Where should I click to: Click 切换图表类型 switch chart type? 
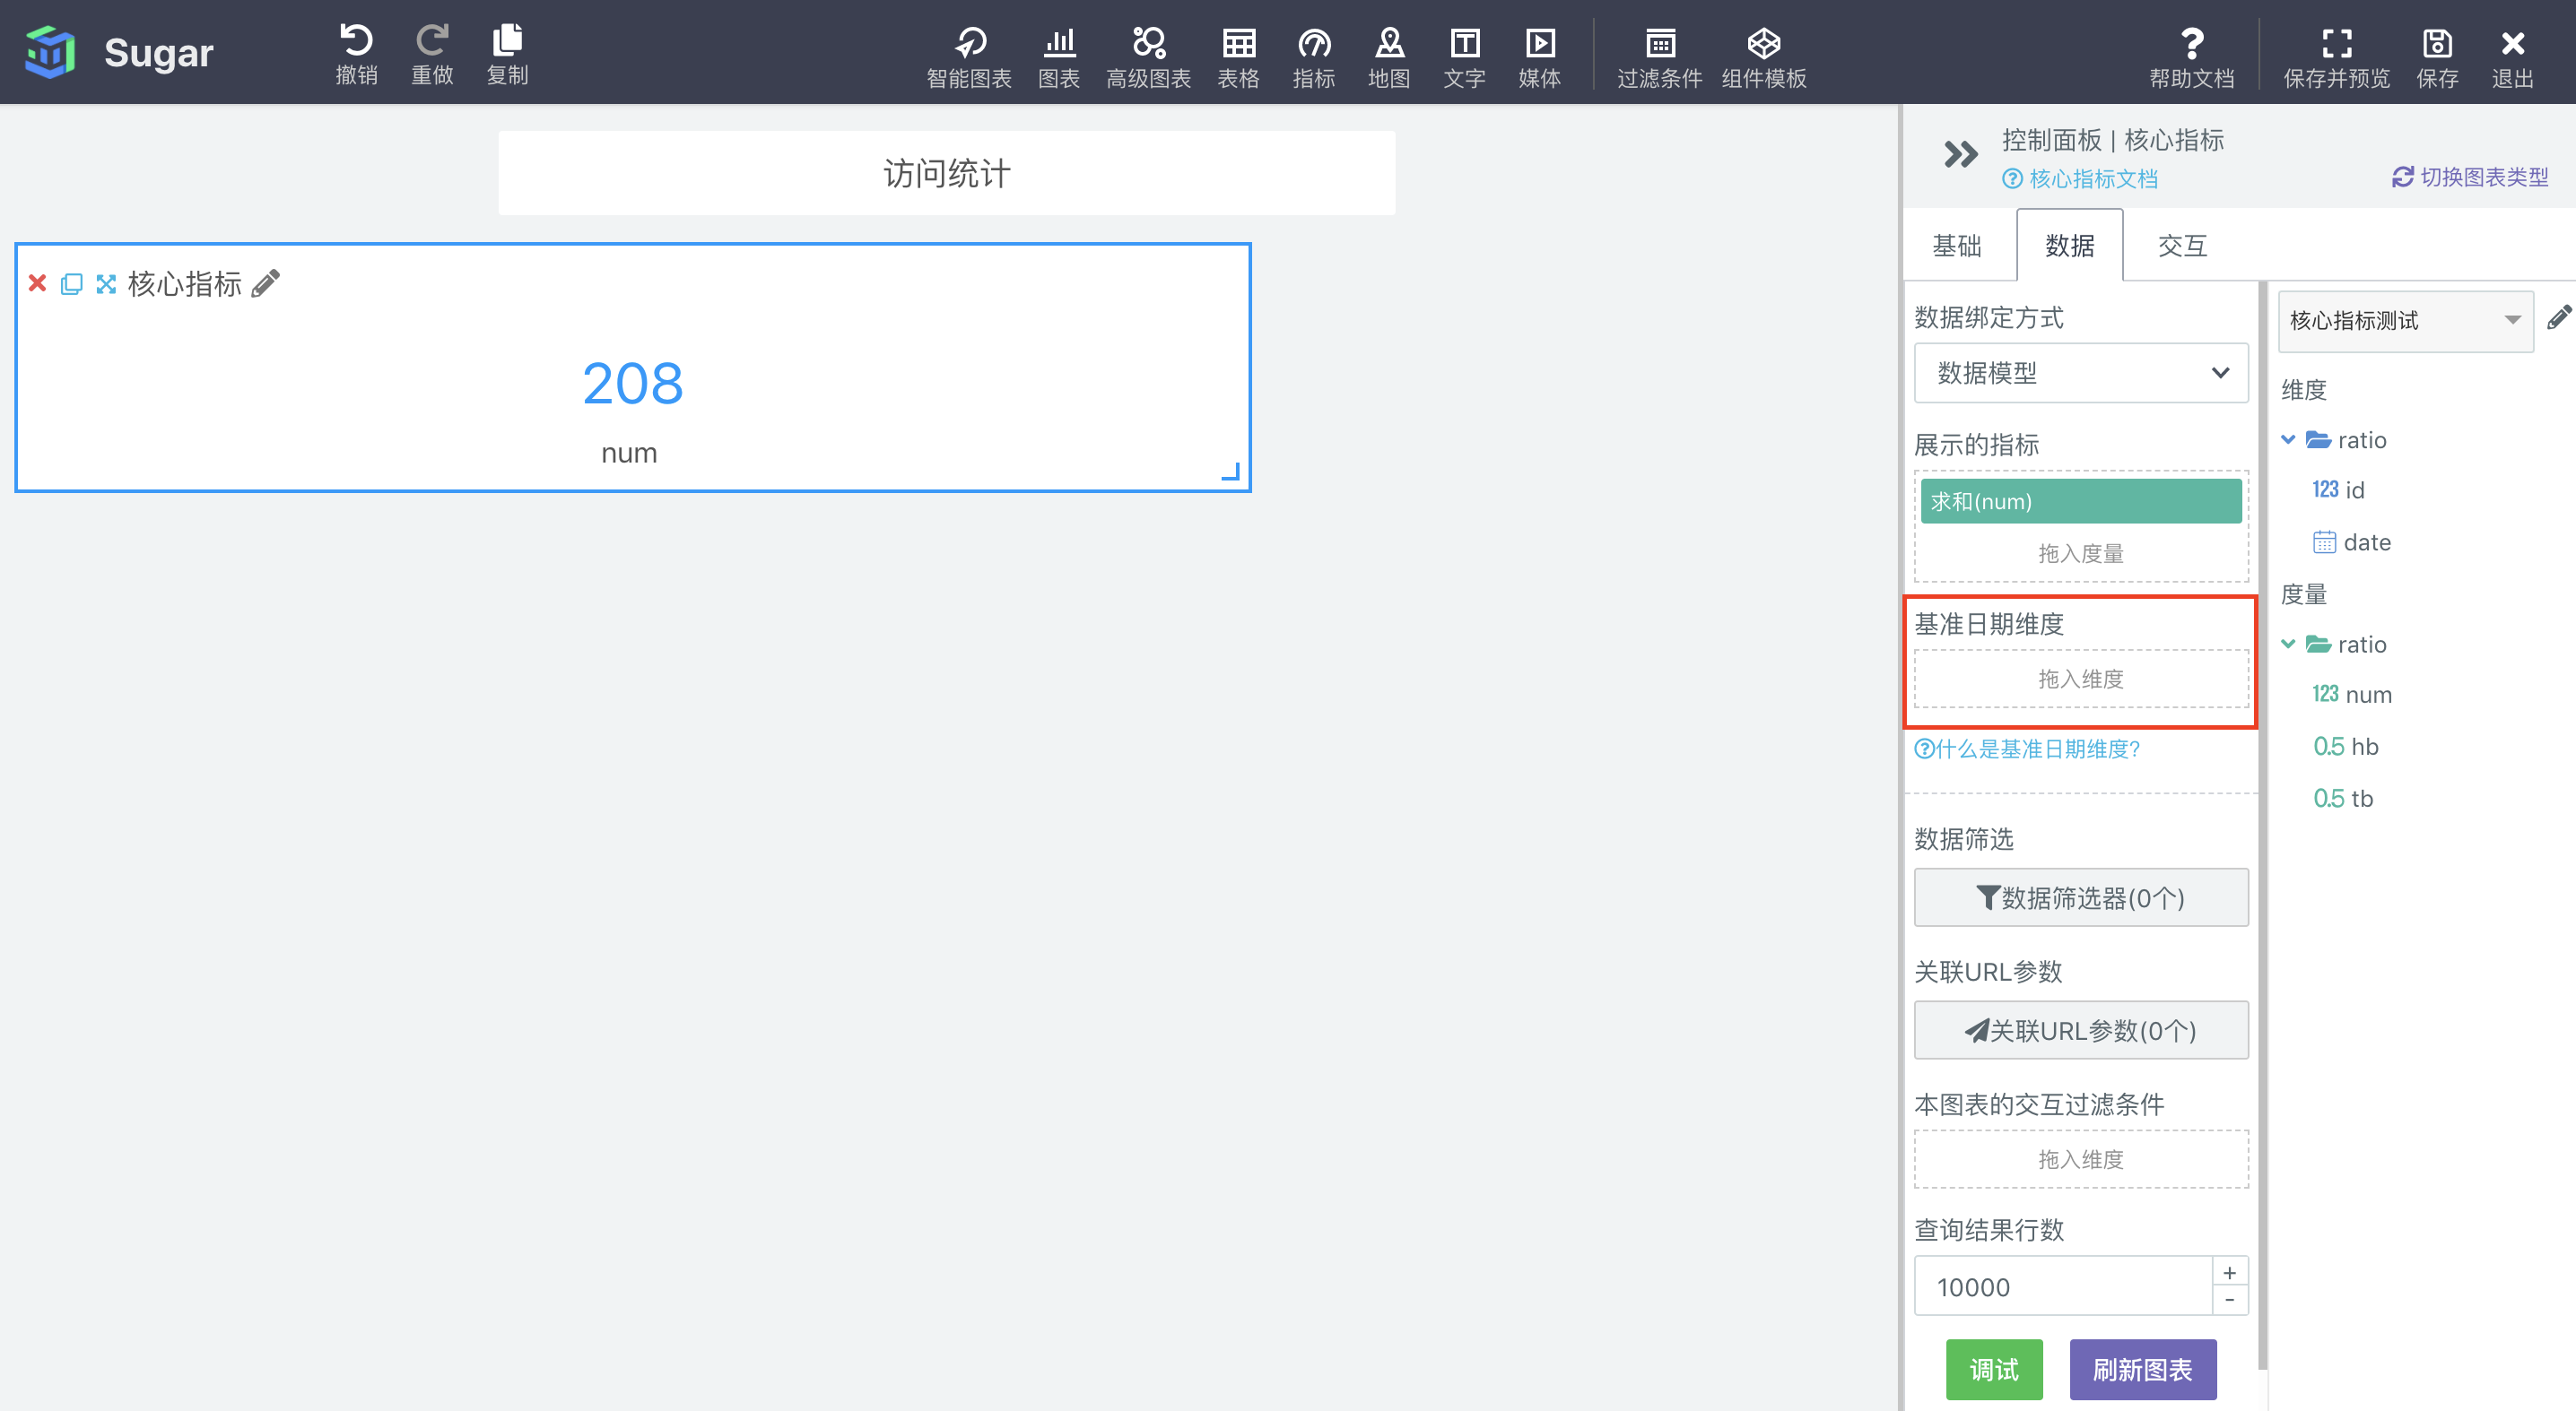pos(2470,177)
